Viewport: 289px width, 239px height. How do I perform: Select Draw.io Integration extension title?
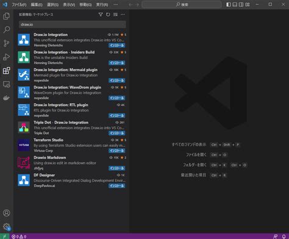[51, 35]
